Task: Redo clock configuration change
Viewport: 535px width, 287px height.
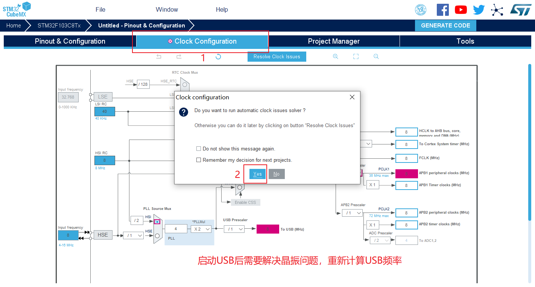Action: point(179,56)
